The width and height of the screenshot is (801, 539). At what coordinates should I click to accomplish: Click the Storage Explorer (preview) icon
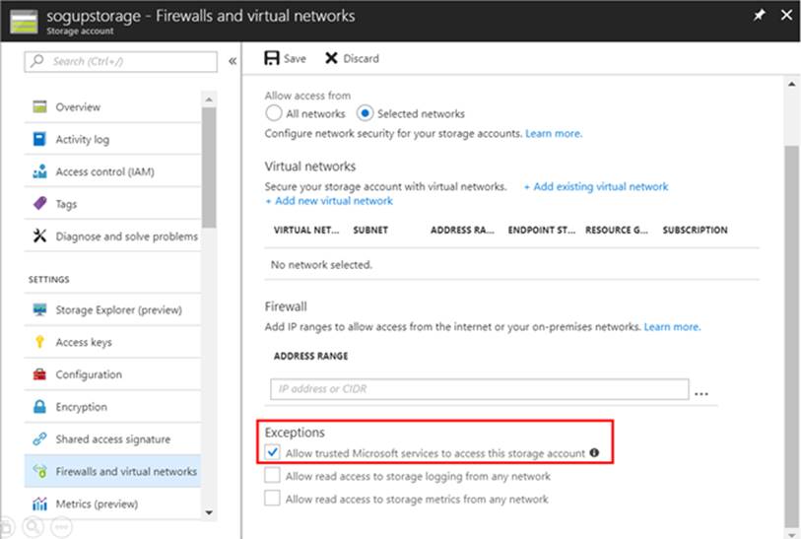39,309
